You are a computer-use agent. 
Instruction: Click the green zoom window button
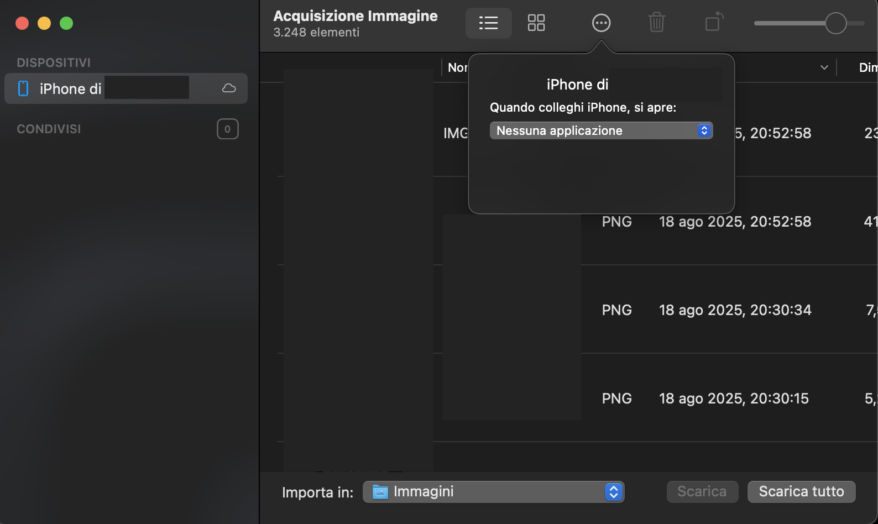(66, 23)
